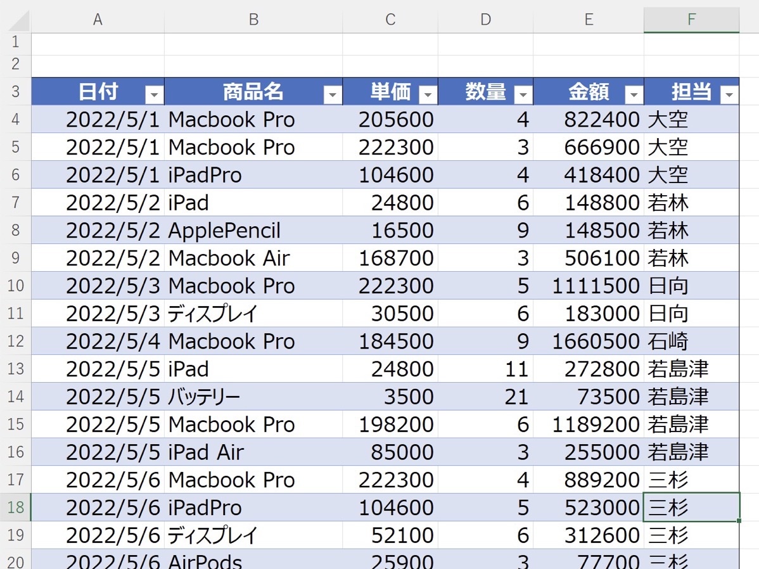Viewport: 759px width, 569px height.
Task: Select quantity cell 21
Action: (x=485, y=397)
